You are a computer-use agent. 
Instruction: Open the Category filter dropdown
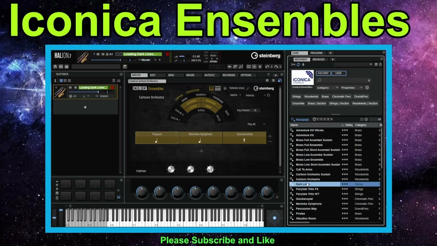[x=327, y=88]
